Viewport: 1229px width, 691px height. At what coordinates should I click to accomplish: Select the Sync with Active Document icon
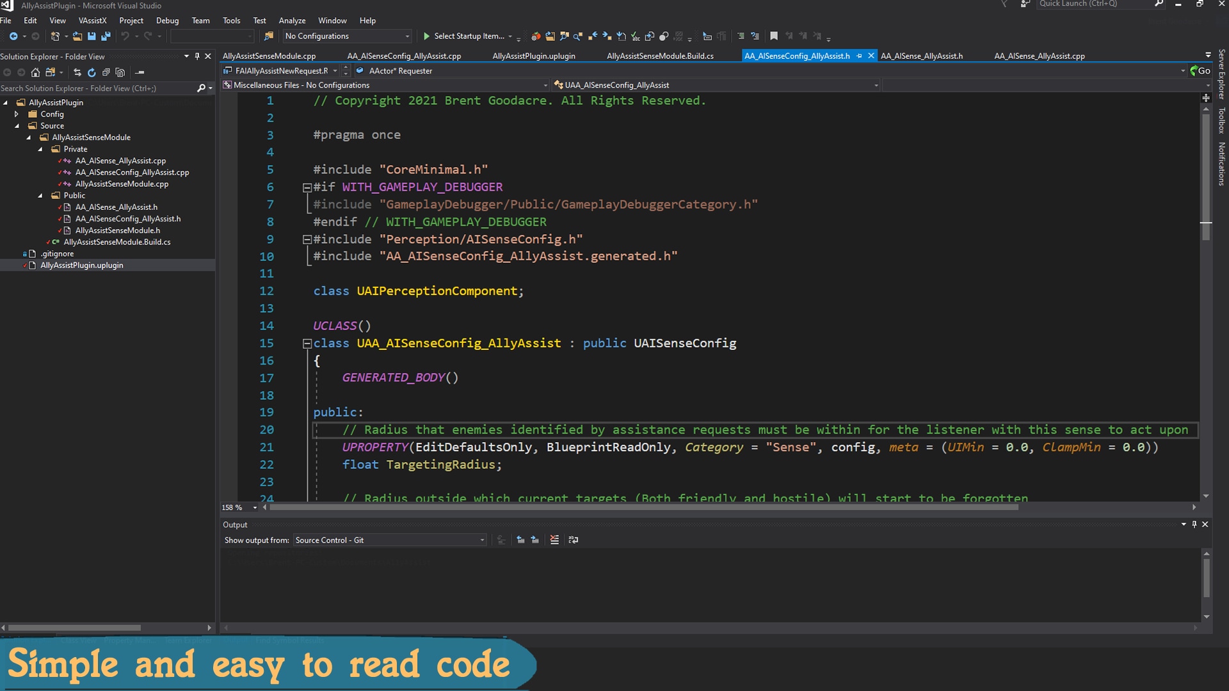pos(77,72)
